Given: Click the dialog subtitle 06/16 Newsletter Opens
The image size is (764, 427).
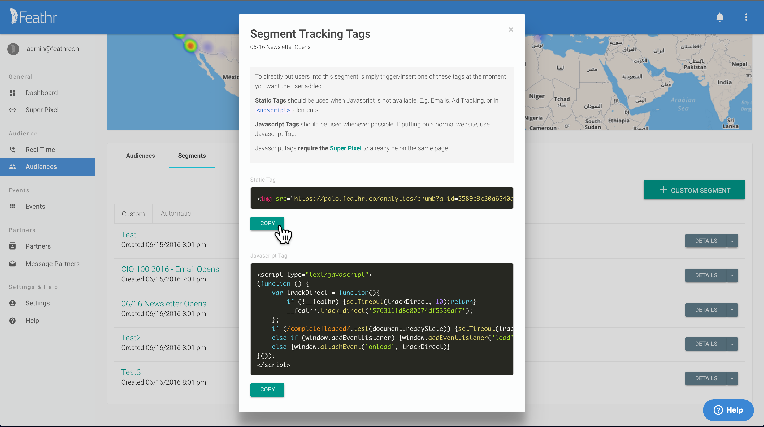Looking at the screenshot, I should 280,47.
